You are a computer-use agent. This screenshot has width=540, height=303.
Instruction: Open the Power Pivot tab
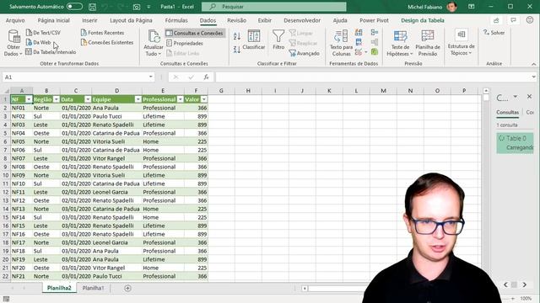374,20
